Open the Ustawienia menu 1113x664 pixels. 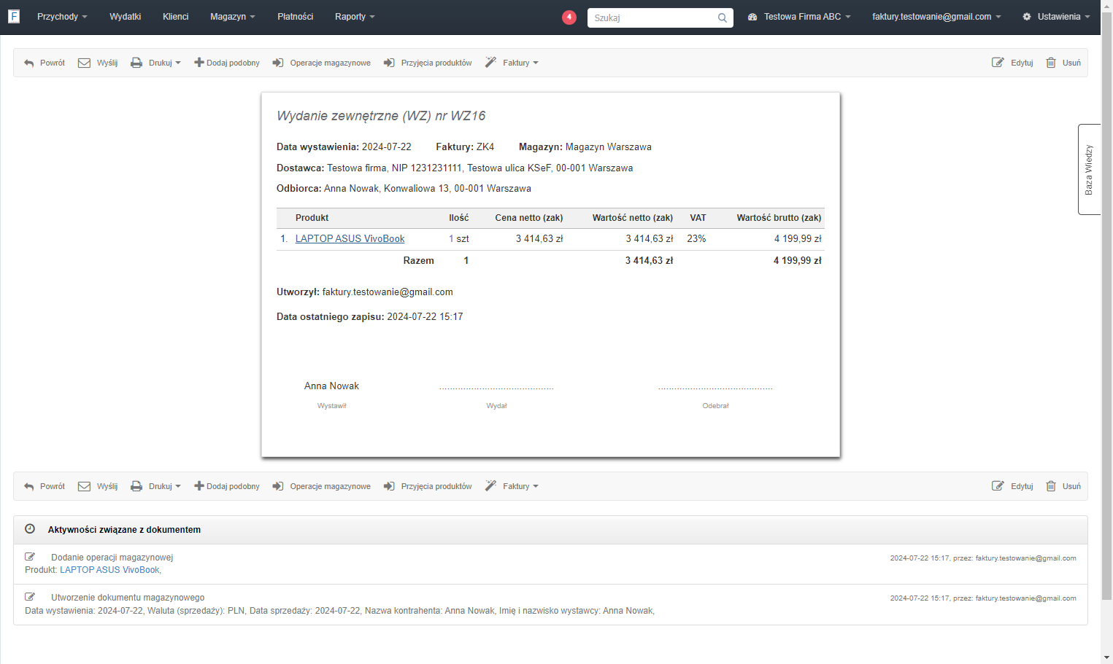1056,17
